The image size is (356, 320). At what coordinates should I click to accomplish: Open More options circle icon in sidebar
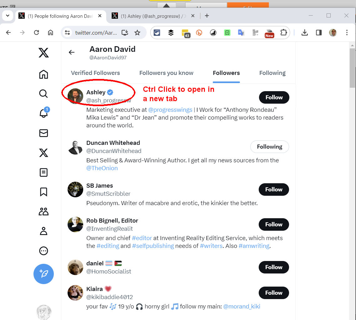coord(43,251)
